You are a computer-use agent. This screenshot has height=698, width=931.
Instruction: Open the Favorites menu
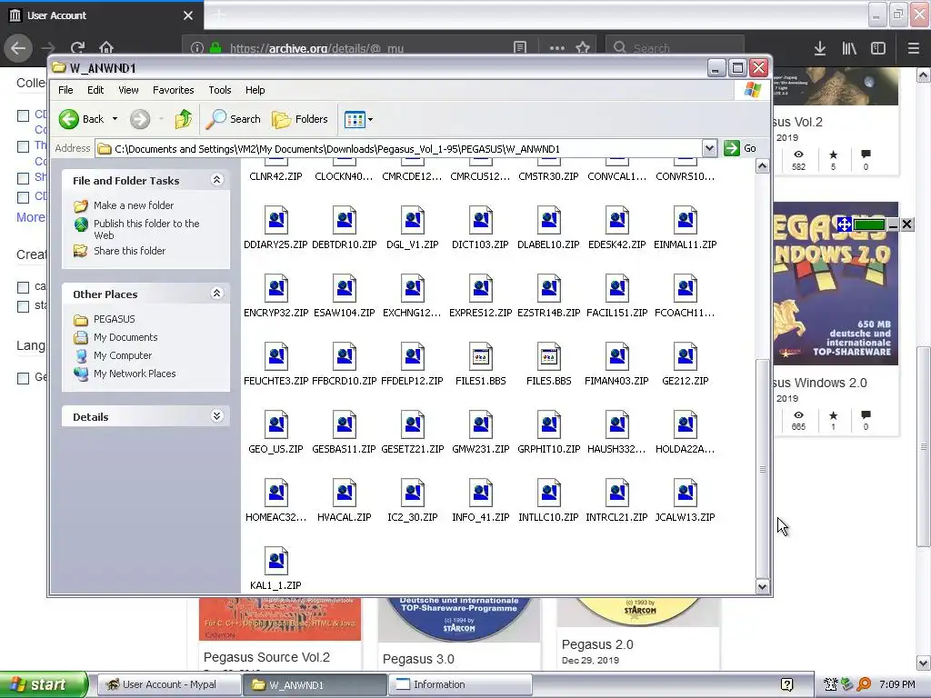pyautogui.click(x=174, y=90)
